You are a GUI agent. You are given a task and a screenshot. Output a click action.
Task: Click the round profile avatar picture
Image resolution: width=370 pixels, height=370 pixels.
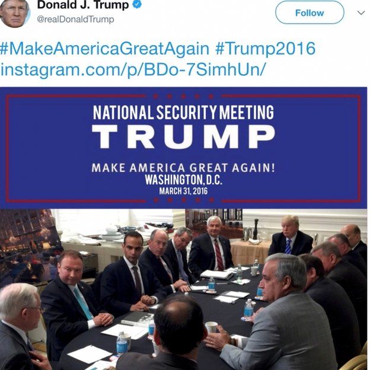pyautogui.click(x=15, y=12)
